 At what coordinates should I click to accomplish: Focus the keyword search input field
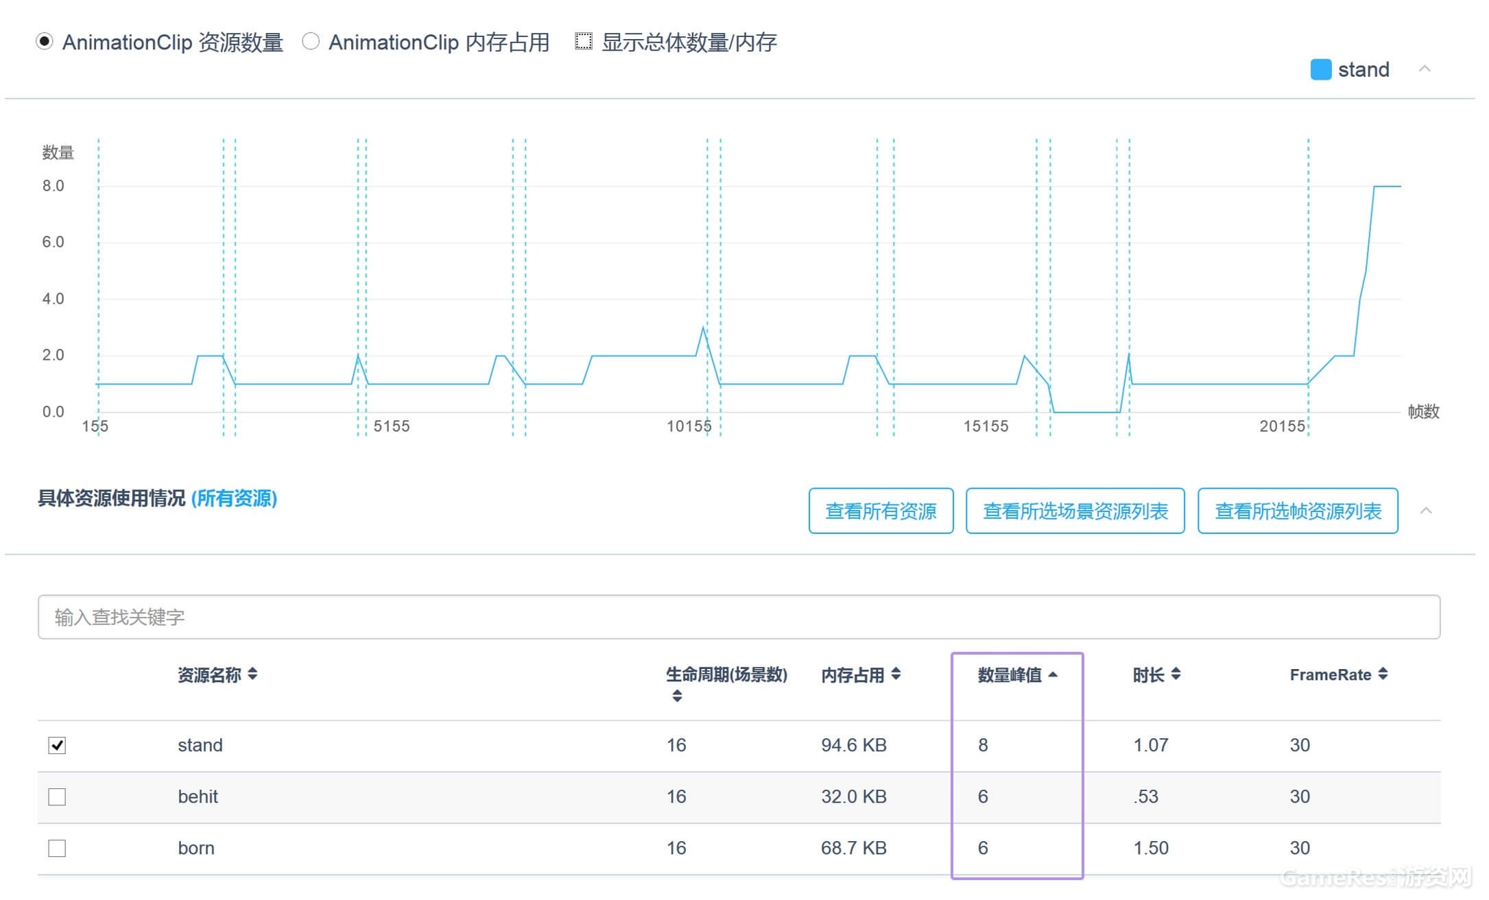(739, 617)
